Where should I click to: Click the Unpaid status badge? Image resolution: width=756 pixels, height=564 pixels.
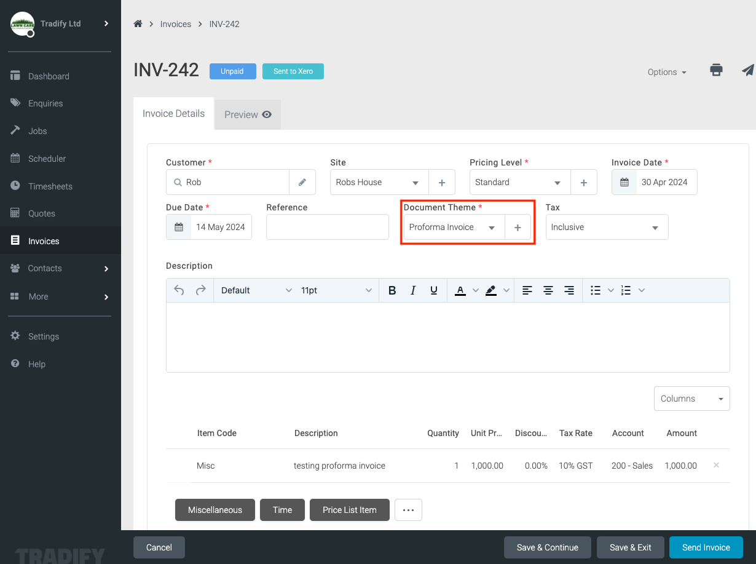pyautogui.click(x=232, y=71)
